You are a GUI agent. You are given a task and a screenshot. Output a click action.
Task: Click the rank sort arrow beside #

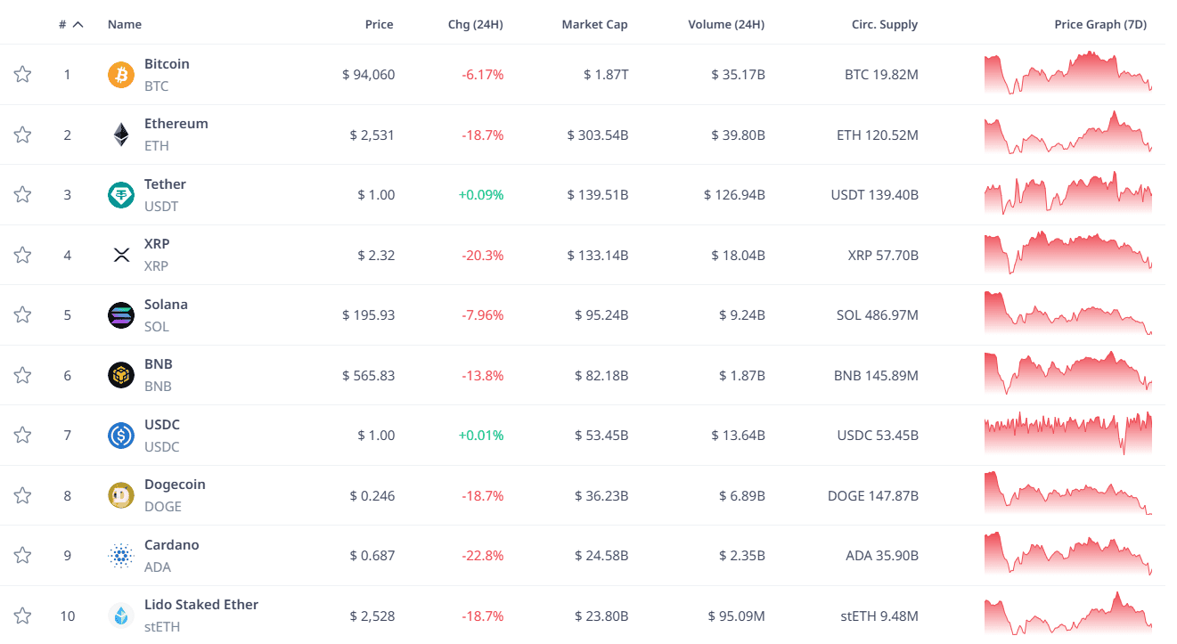pyautogui.click(x=78, y=24)
